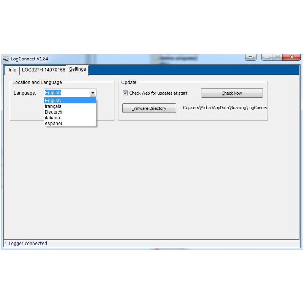Screen dimensions: 304x304
Task: Close the LogConnect window
Action: [x=292, y=57]
